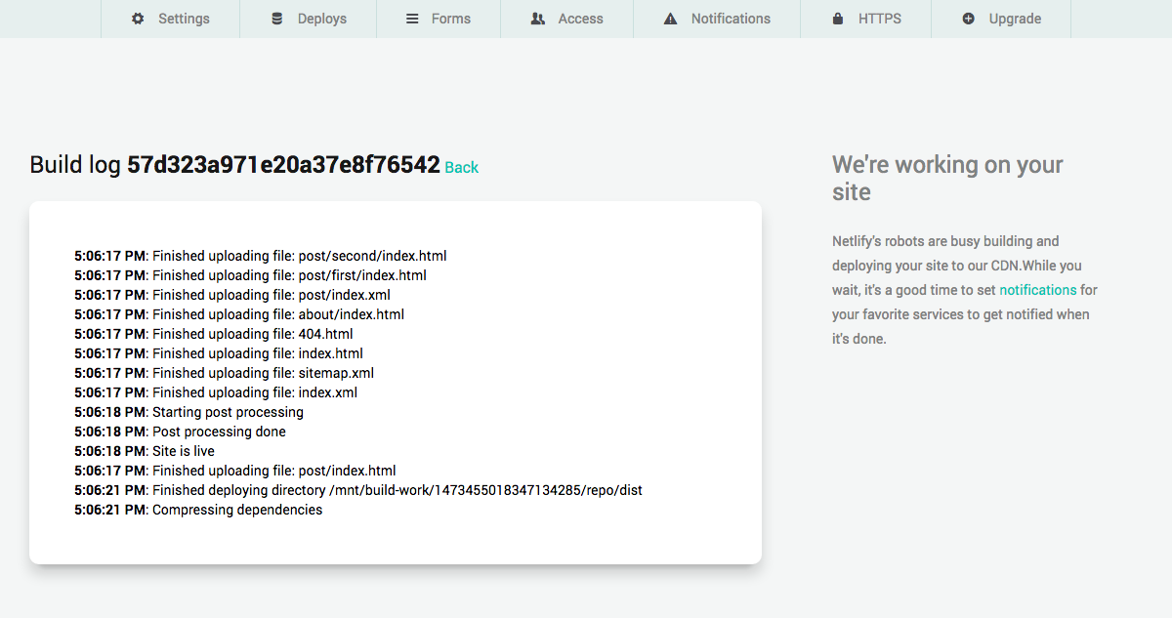This screenshot has height=618, width=1172.
Task: Switch to the HTTPS tab
Action: (x=880, y=19)
